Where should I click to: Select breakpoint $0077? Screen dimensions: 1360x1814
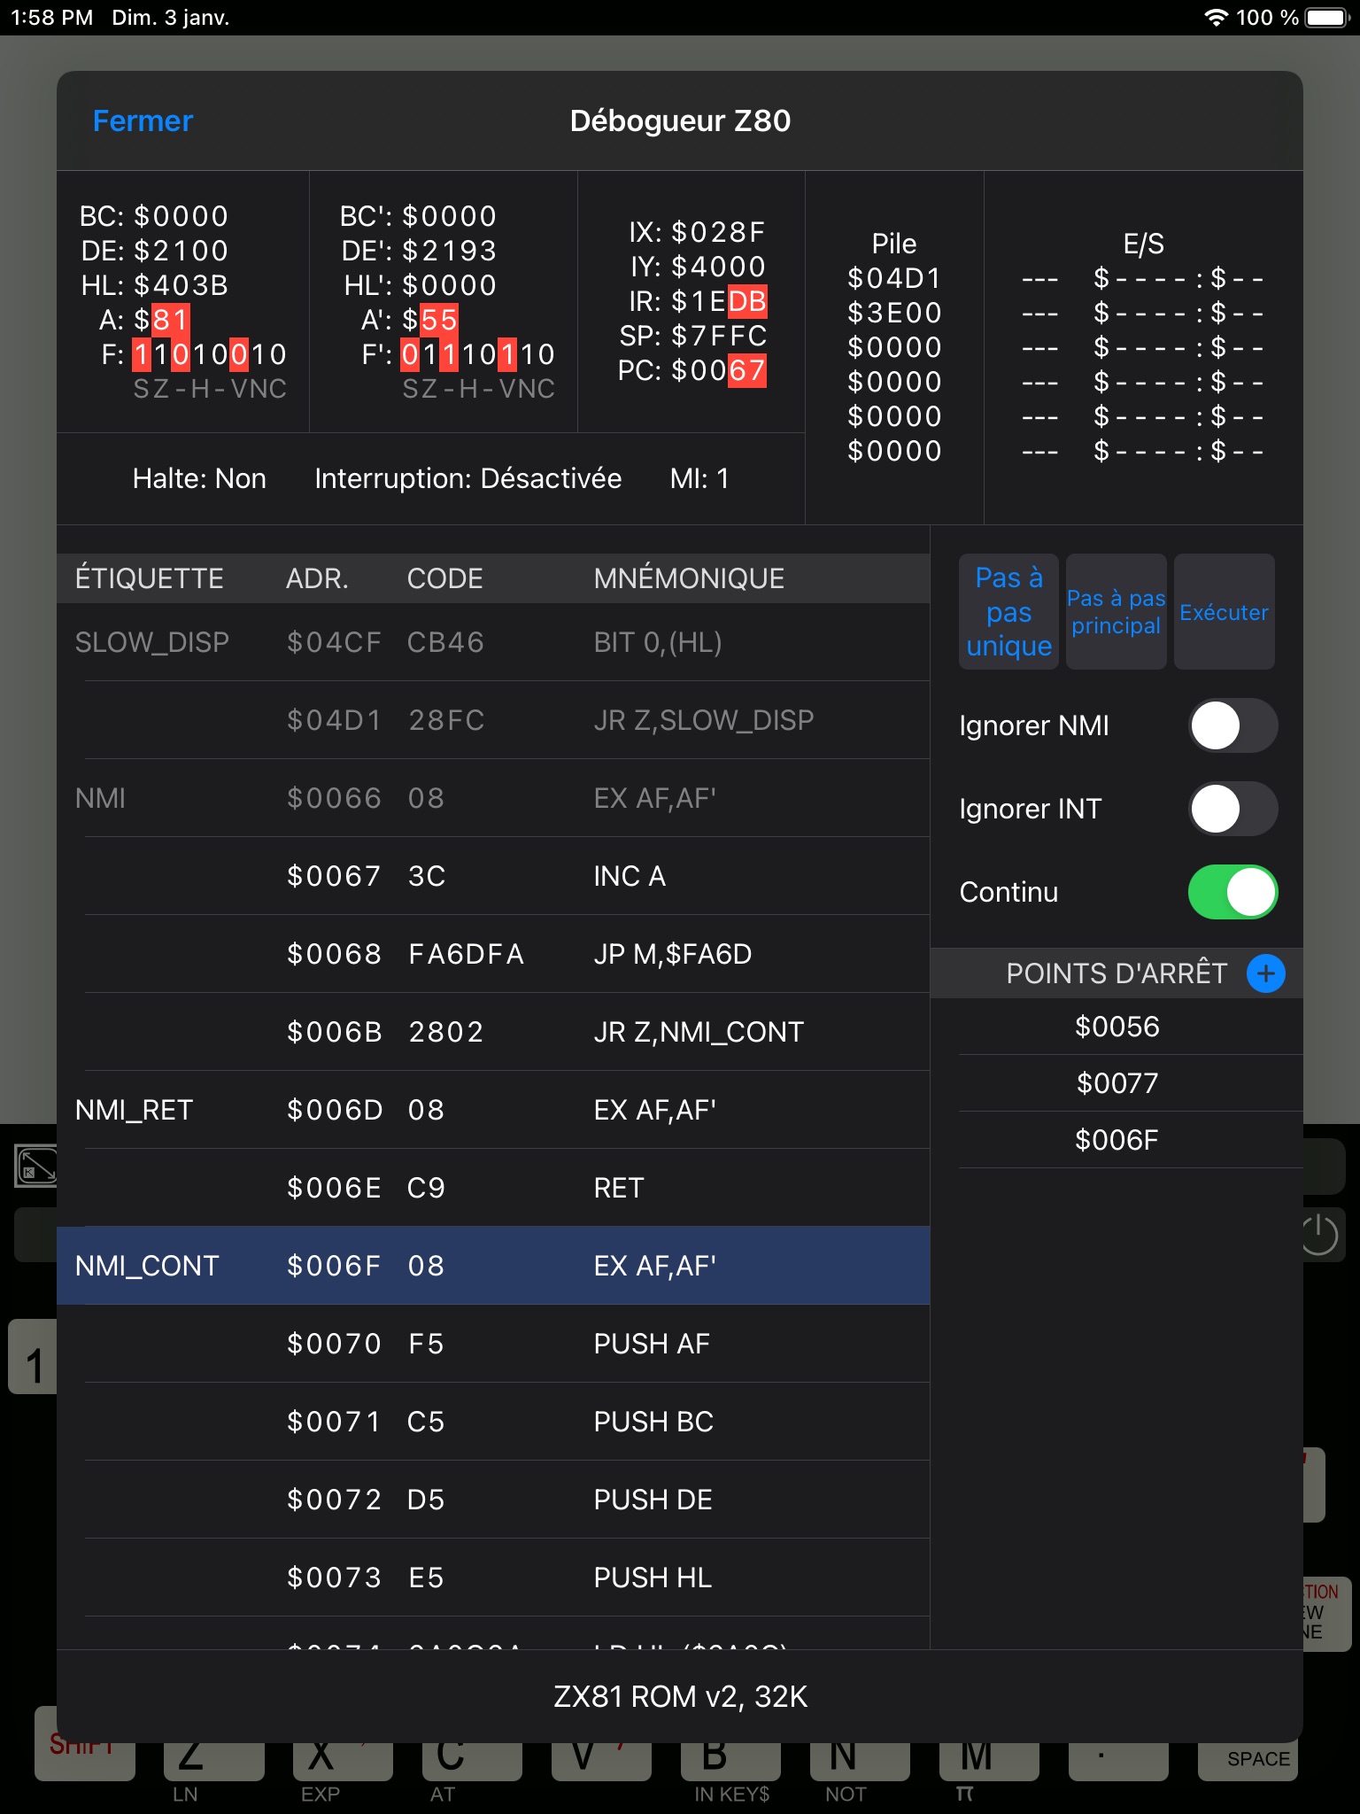1117,1083
